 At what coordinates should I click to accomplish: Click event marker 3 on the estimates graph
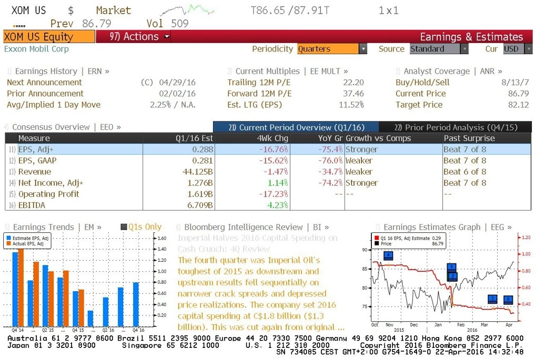(x=492, y=299)
